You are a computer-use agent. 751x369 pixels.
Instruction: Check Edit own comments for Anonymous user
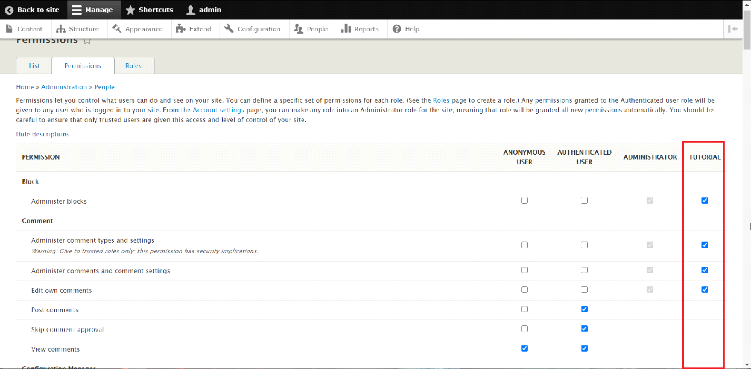click(524, 290)
